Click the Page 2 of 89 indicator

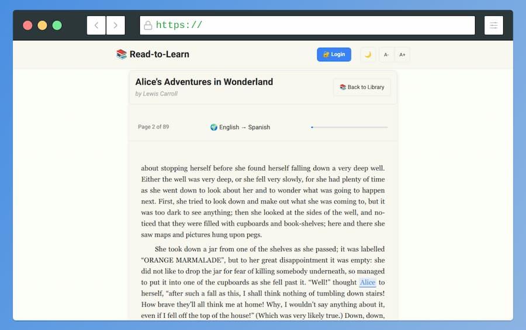153,127
